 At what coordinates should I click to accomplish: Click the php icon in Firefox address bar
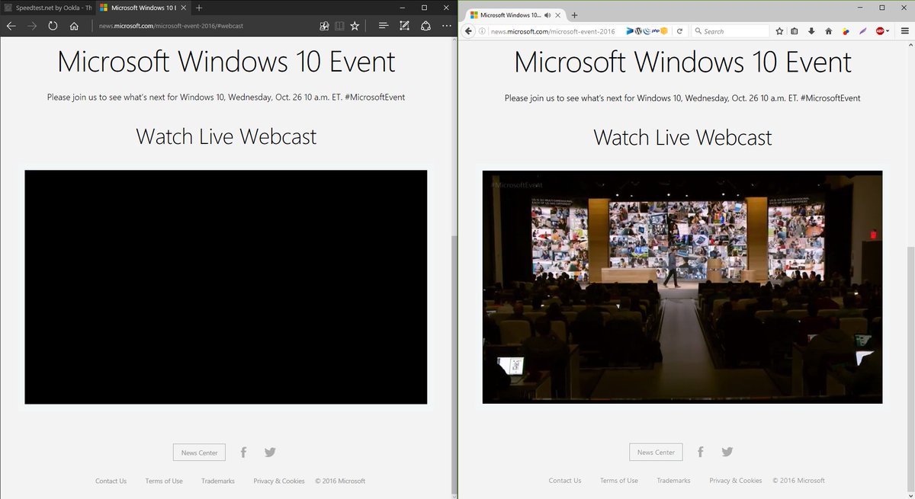tap(656, 31)
